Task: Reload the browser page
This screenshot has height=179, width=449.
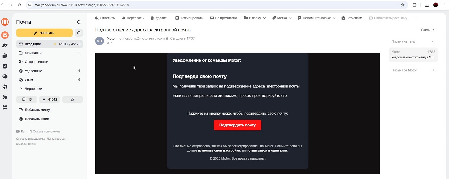Action: point(19,5)
